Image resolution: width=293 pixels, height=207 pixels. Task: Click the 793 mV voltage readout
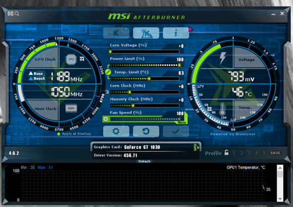point(241,77)
